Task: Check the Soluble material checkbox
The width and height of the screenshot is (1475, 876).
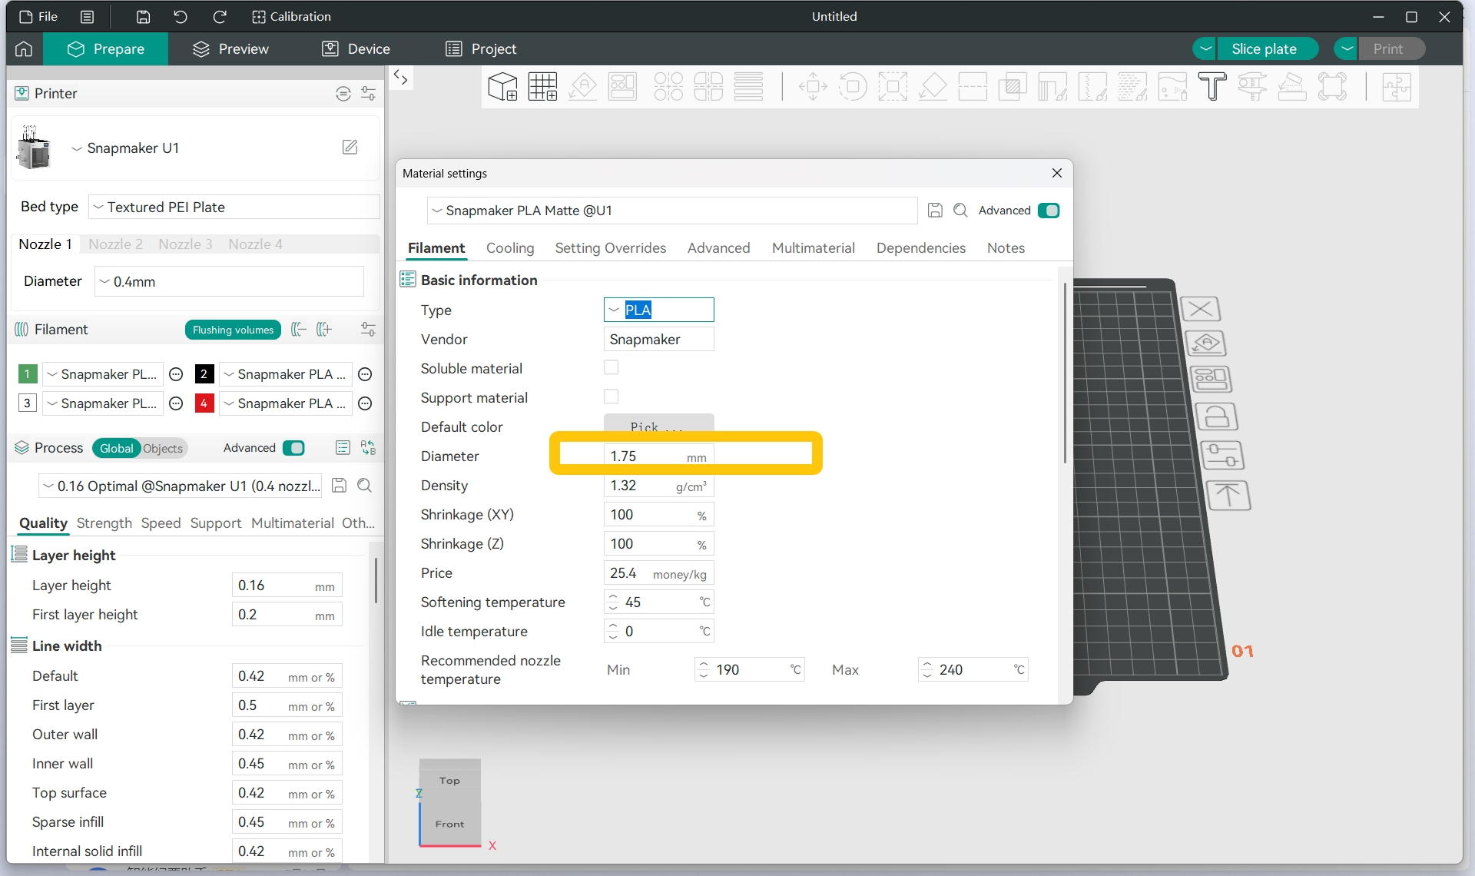Action: 612,368
